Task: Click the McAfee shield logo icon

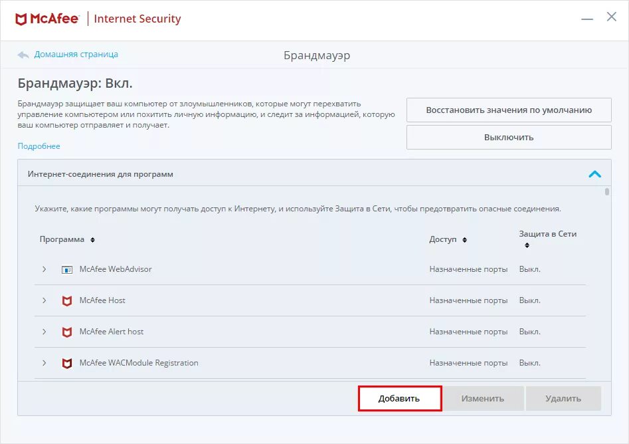Action: click(x=21, y=19)
